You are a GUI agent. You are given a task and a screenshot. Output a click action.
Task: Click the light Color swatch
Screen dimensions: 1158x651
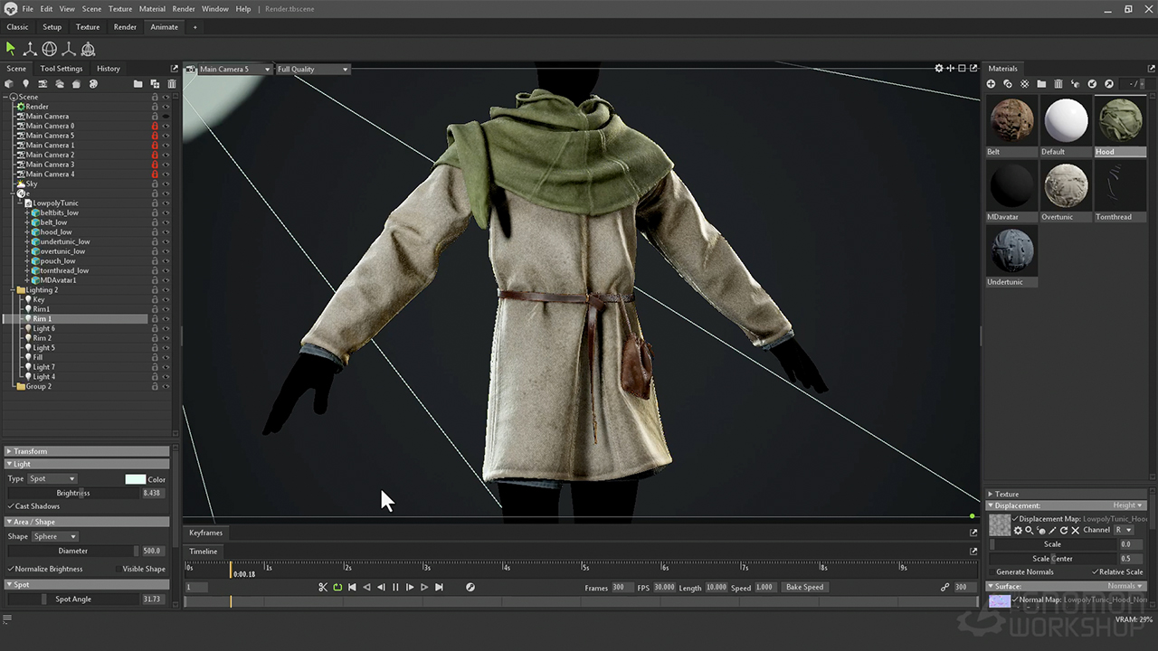135,479
